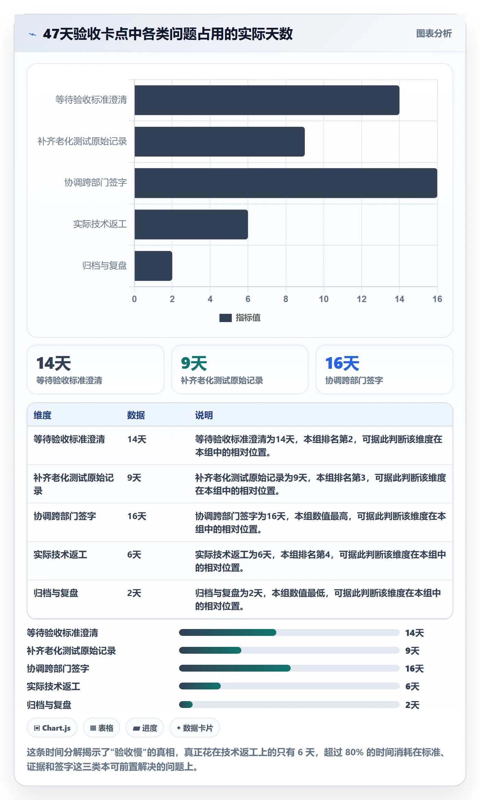Screen dimensions: 480x800
Task: Click the table description containing 本组数值最高
Action: click(x=321, y=523)
